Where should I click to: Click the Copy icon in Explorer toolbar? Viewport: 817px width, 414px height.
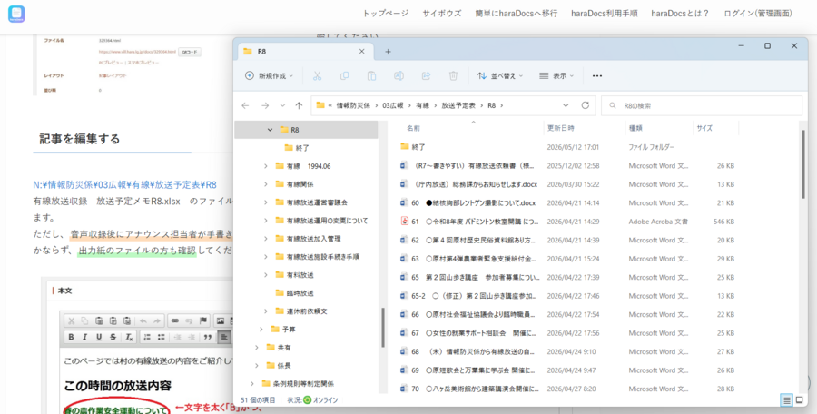click(344, 75)
